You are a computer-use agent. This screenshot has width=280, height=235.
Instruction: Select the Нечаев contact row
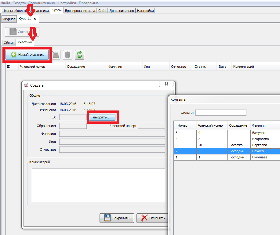pos(227,151)
